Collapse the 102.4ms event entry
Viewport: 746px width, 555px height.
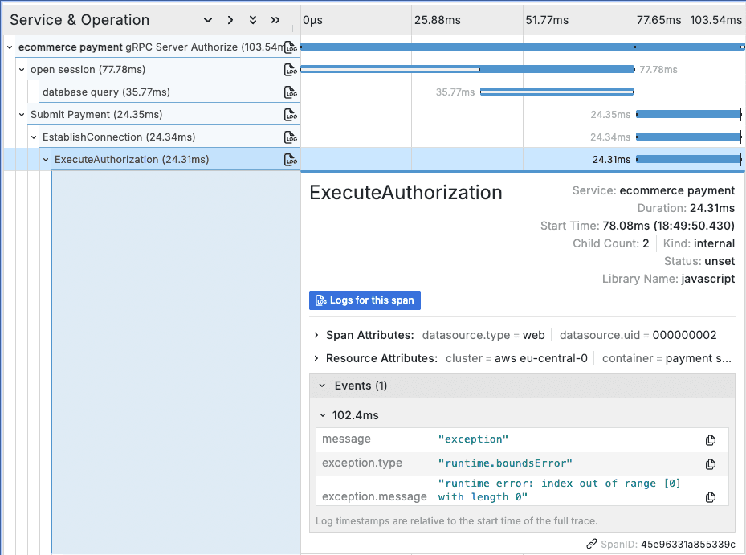click(322, 415)
